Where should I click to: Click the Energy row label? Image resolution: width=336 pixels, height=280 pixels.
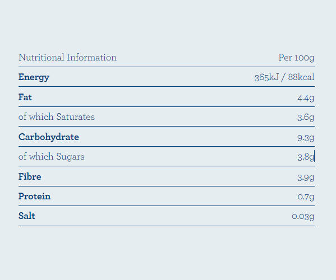click(34, 77)
